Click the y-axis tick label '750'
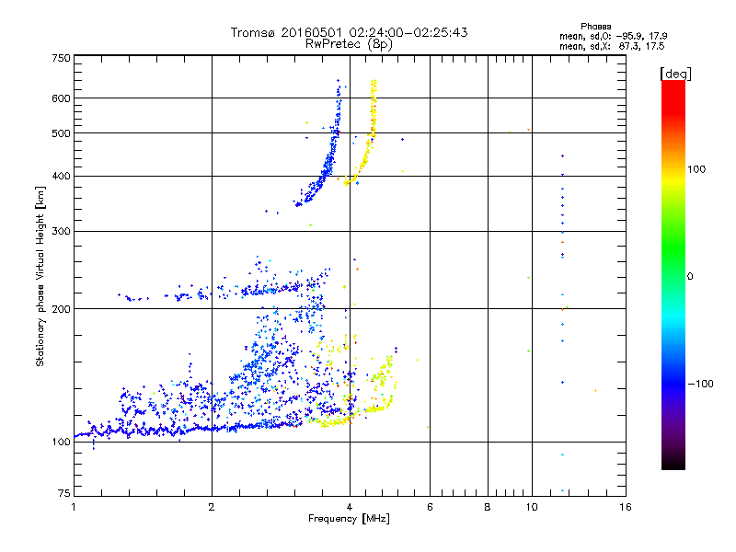The width and height of the screenshot is (736, 552). tap(62, 58)
